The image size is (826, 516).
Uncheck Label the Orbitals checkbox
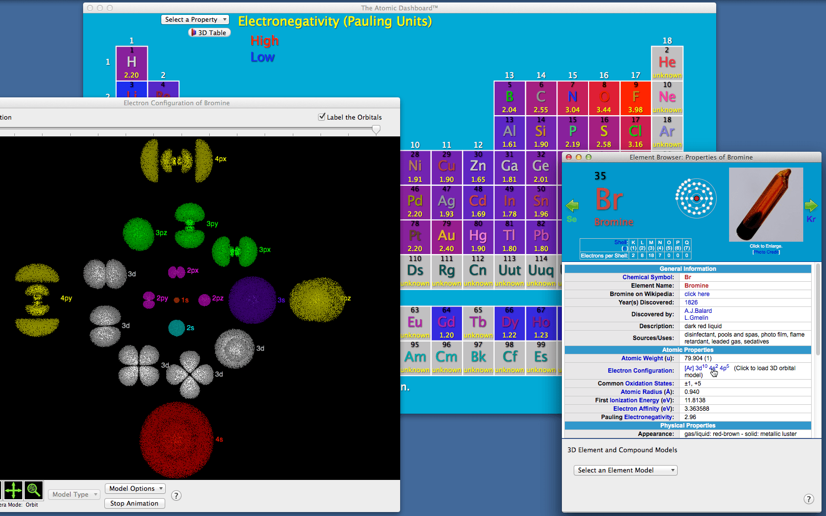[x=322, y=117]
